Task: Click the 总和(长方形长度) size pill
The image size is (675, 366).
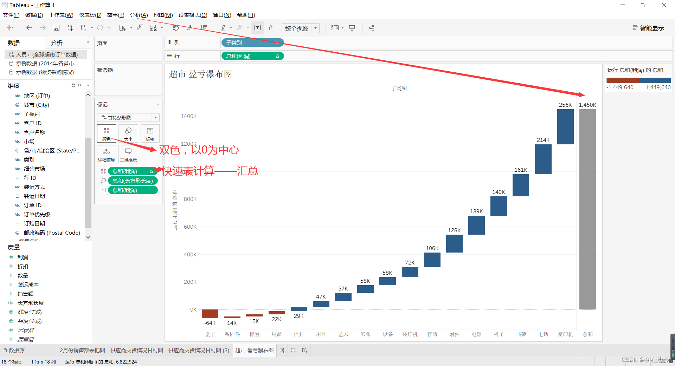Action: point(133,181)
